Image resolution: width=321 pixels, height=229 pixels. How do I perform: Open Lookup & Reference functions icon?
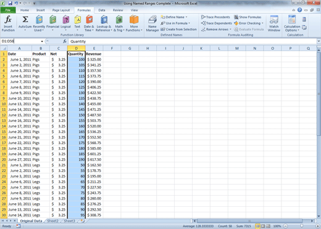[104, 20]
